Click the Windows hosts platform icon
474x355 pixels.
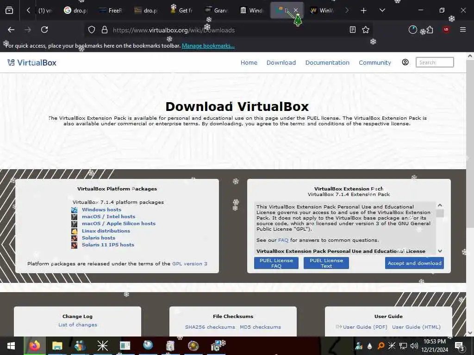(x=75, y=210)
